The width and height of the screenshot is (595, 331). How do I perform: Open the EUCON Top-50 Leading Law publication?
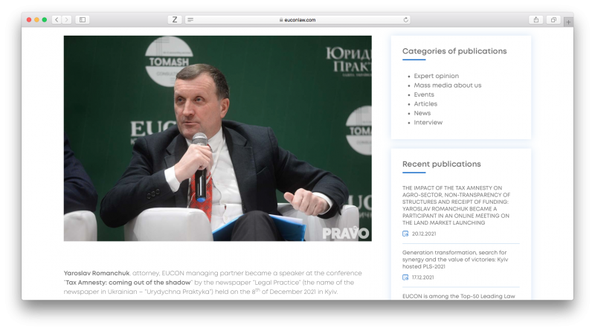click(x=458, y=296)
